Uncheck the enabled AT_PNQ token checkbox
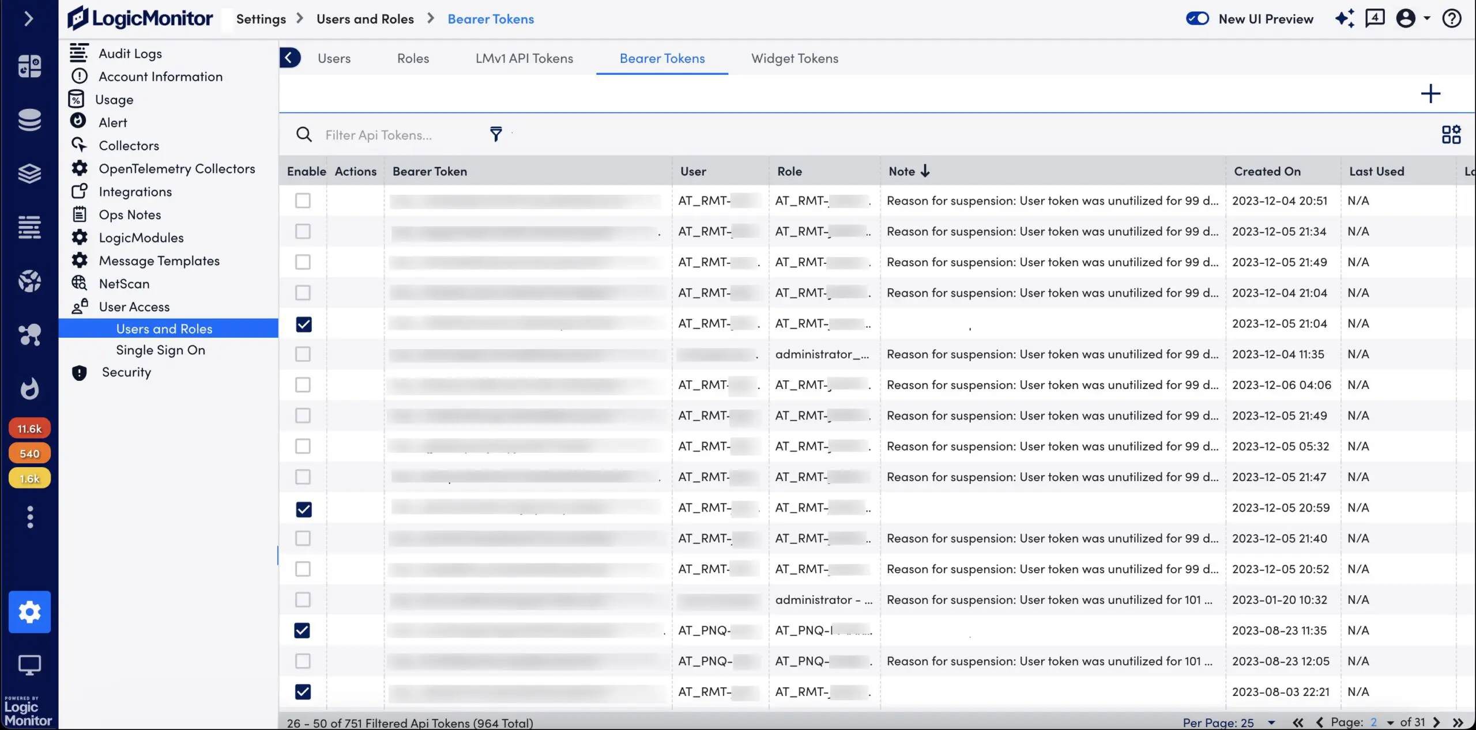The width and height of the screenshot is (1476, 730). click(302, 630)
